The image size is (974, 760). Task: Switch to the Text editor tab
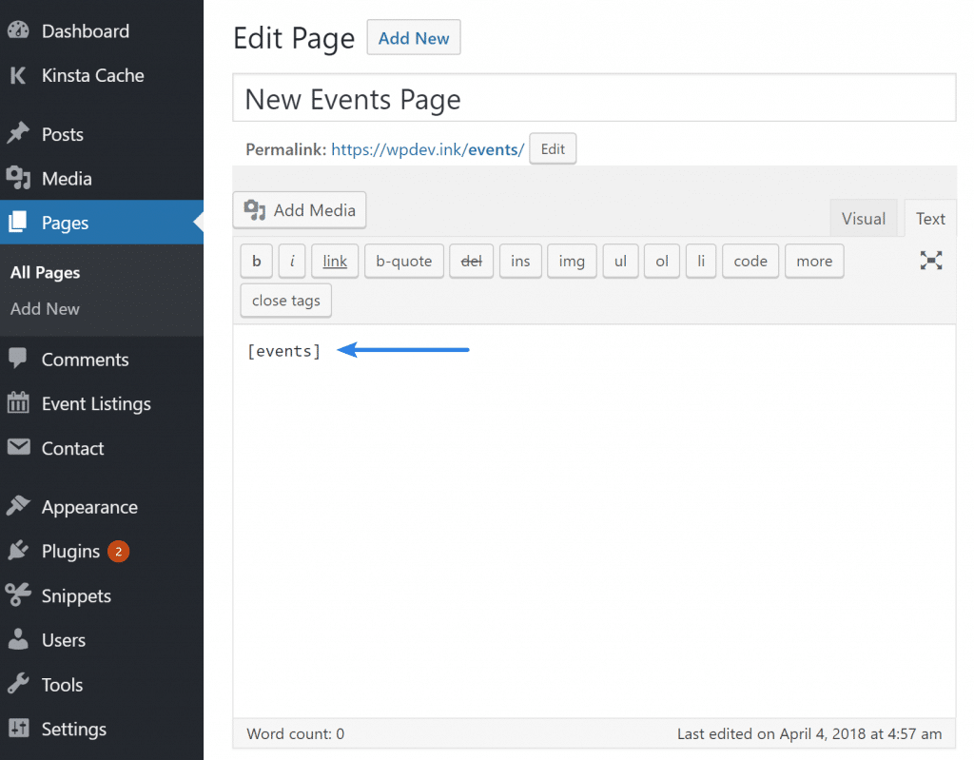(930, 218)
